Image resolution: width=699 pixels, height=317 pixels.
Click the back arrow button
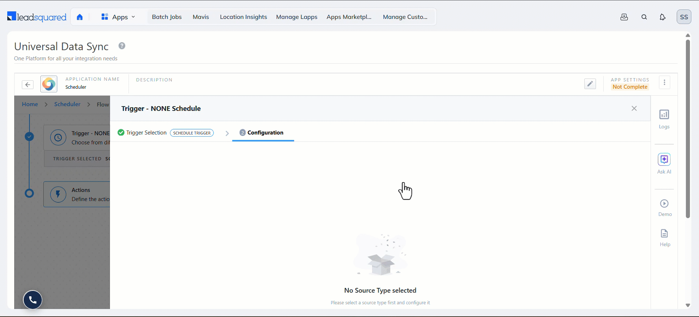[x=28, y=85]
